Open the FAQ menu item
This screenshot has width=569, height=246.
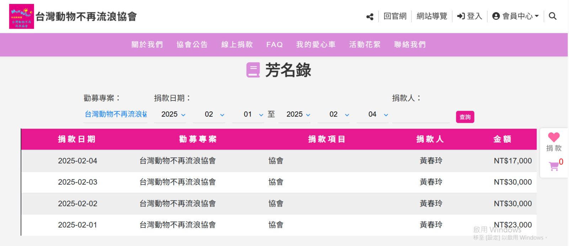[275, 45]
